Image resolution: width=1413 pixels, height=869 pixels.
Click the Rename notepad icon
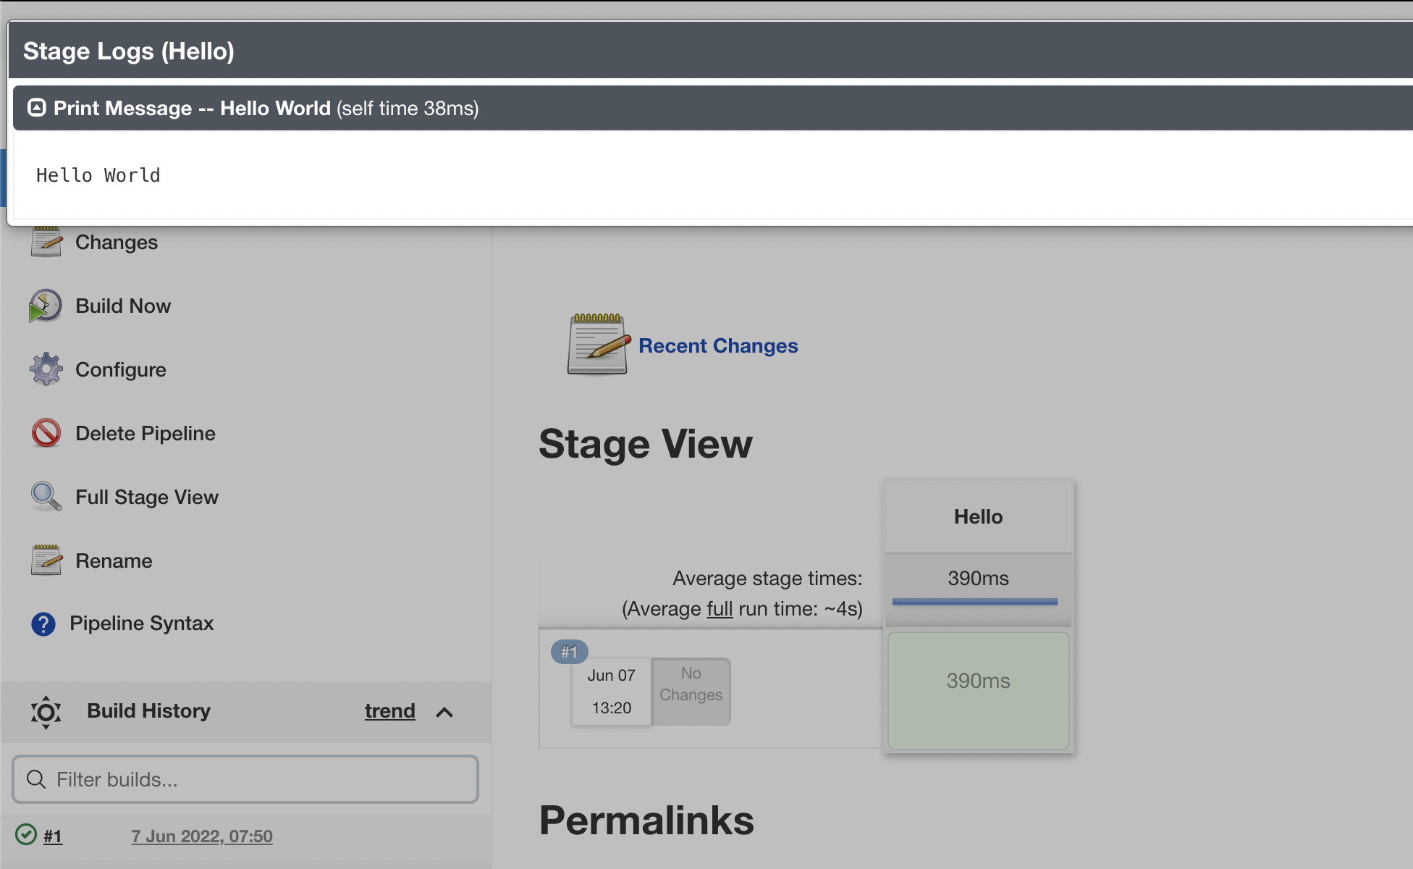click(x=46, y=561)
